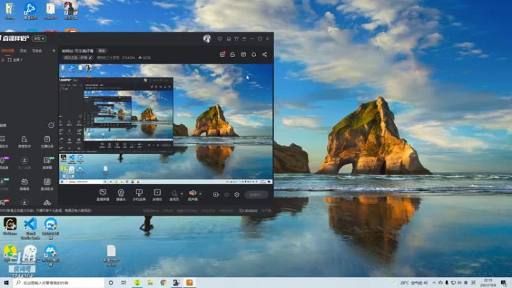Open more tools via the circled ellipsis

(x=51, y=125)
